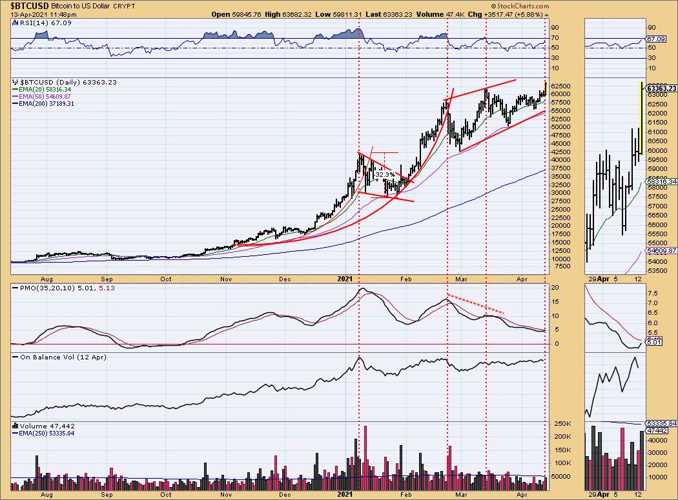The width and height of the screenshot is (678, 500).
Task: Click the 53500 label in the zoom panel axis
Action: pyautogui.click(x=657, y=271)
